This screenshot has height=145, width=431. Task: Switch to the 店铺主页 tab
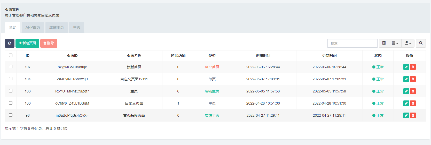(57, 27)
